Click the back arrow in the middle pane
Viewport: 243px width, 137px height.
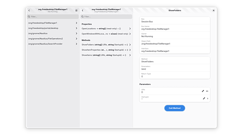83,10
